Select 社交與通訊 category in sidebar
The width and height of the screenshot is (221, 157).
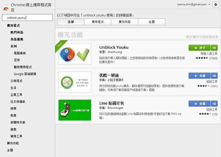[x=18, y=102]
